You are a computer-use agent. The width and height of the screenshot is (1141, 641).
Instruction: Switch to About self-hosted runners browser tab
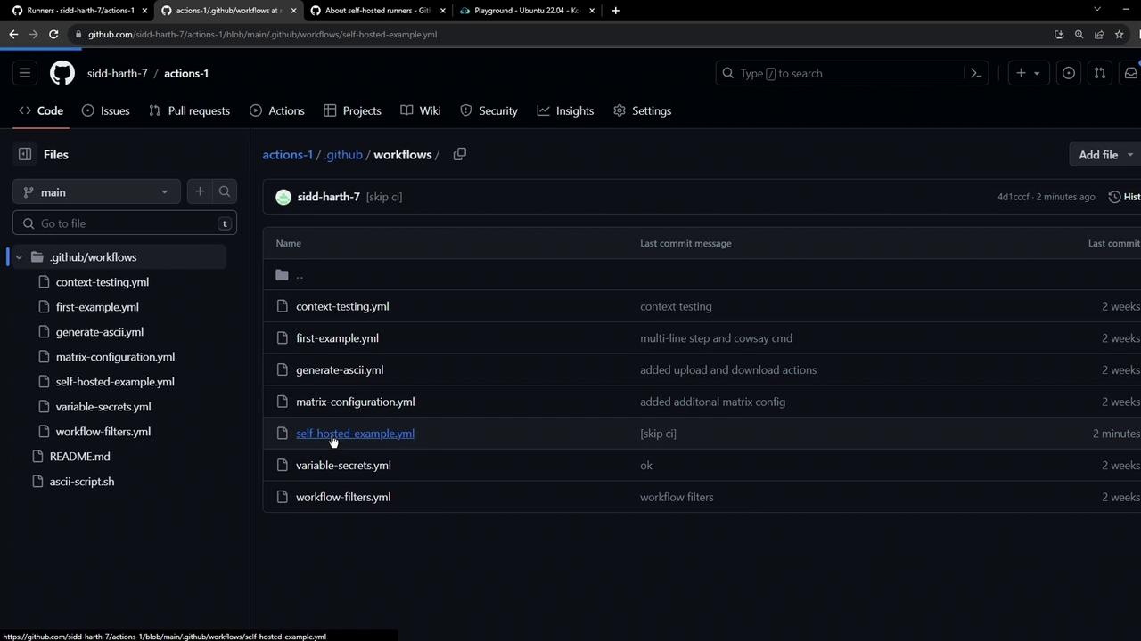(376, 11)
